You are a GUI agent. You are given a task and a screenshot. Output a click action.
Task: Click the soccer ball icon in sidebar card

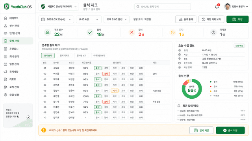point(28,117)
